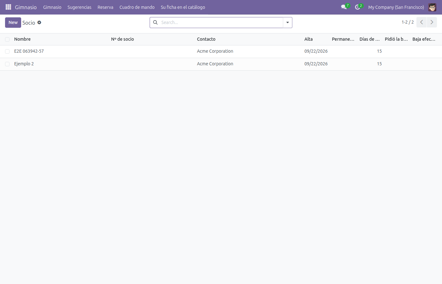The image size is (442, 284).
Task: Open the apps grid menu icon
Action: [8, 7]
